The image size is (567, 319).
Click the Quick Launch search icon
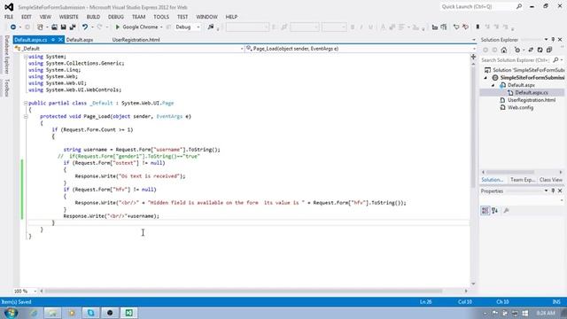[519, 6]
